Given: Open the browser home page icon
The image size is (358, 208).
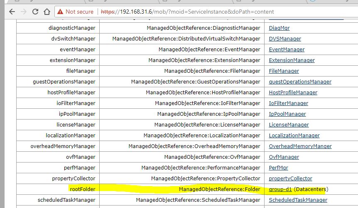Looking at the screenshot, I should 47,12.
